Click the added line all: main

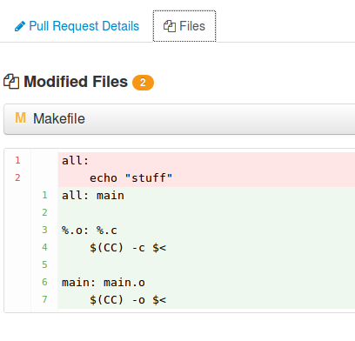tap(93, 196)
